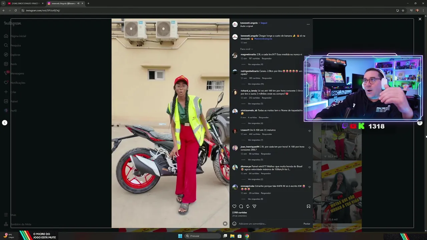Open Reels in Instagram sidebar
The width and height of the screenshot is (427, 240).
point(11,64)
